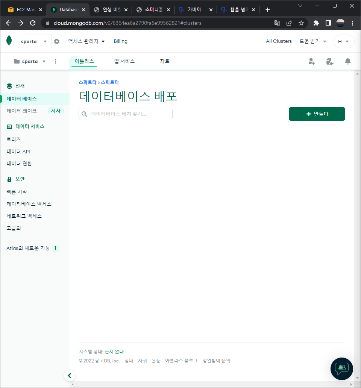Open 네트워크 액세스 in the sidebar
The height and width of the screenshot is (388, 361).
(x=24, y=216)
